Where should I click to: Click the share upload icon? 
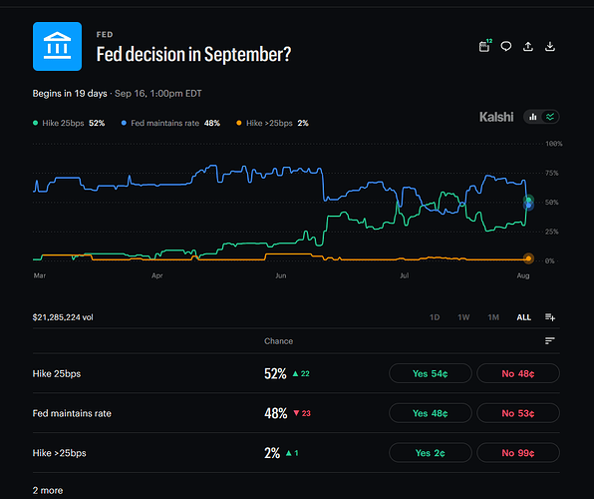(x=528, y=46)
